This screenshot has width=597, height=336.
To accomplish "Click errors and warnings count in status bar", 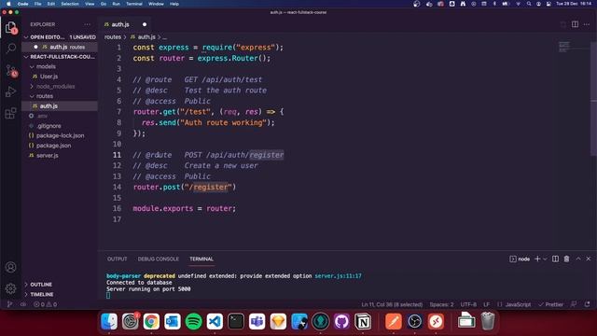I will click(46, 304).
